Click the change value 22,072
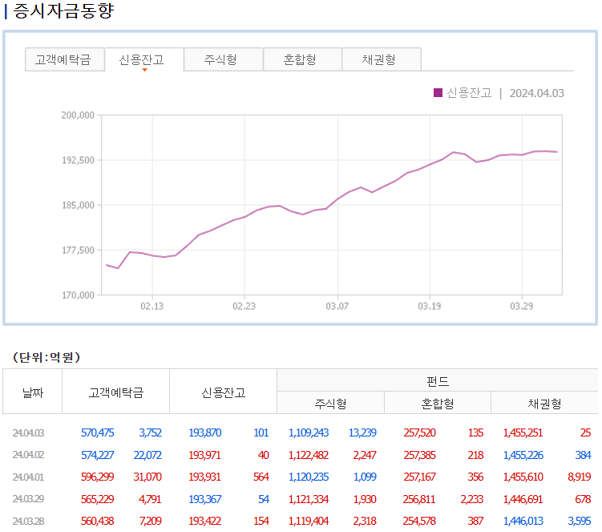This screenshot has height=532, width=602. click(x=147, y=455)
